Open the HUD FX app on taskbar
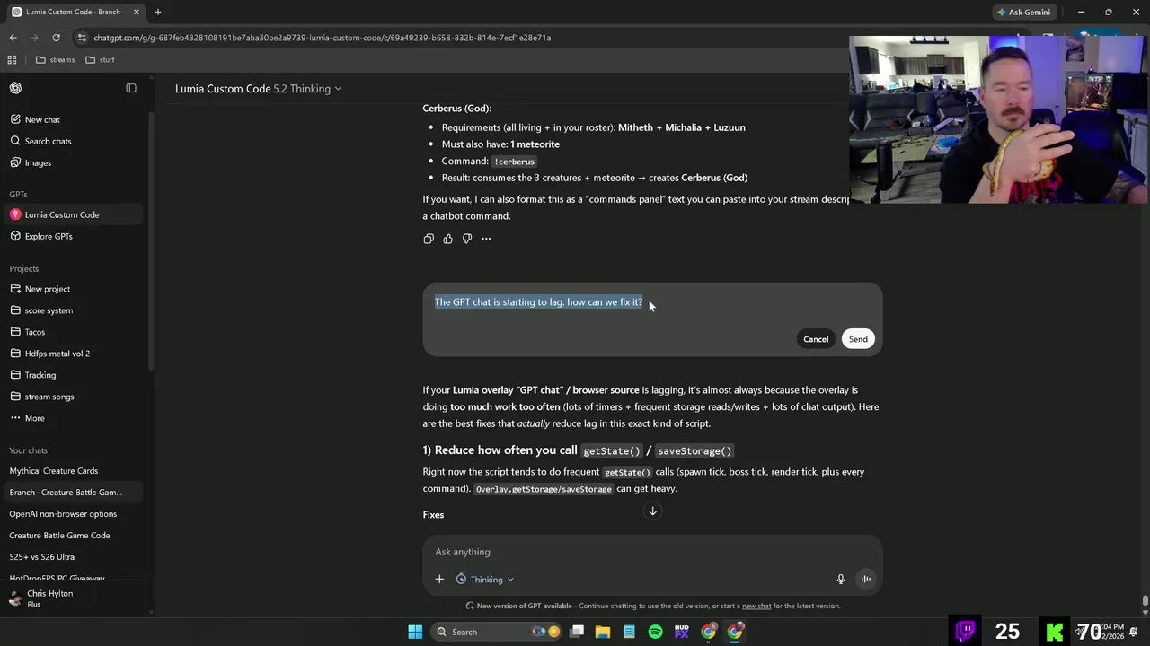Image resolution: width=1150 pixels, height=646 pixels. click(682, 632)
